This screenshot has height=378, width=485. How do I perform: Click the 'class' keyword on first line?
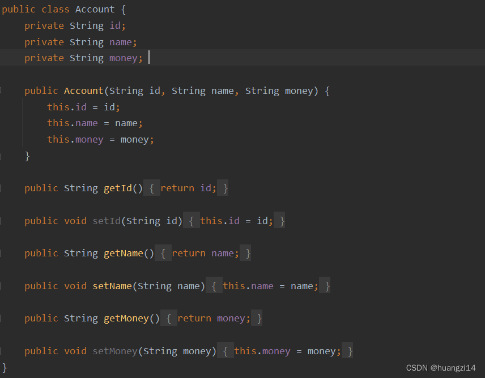[x=56, y=9]
